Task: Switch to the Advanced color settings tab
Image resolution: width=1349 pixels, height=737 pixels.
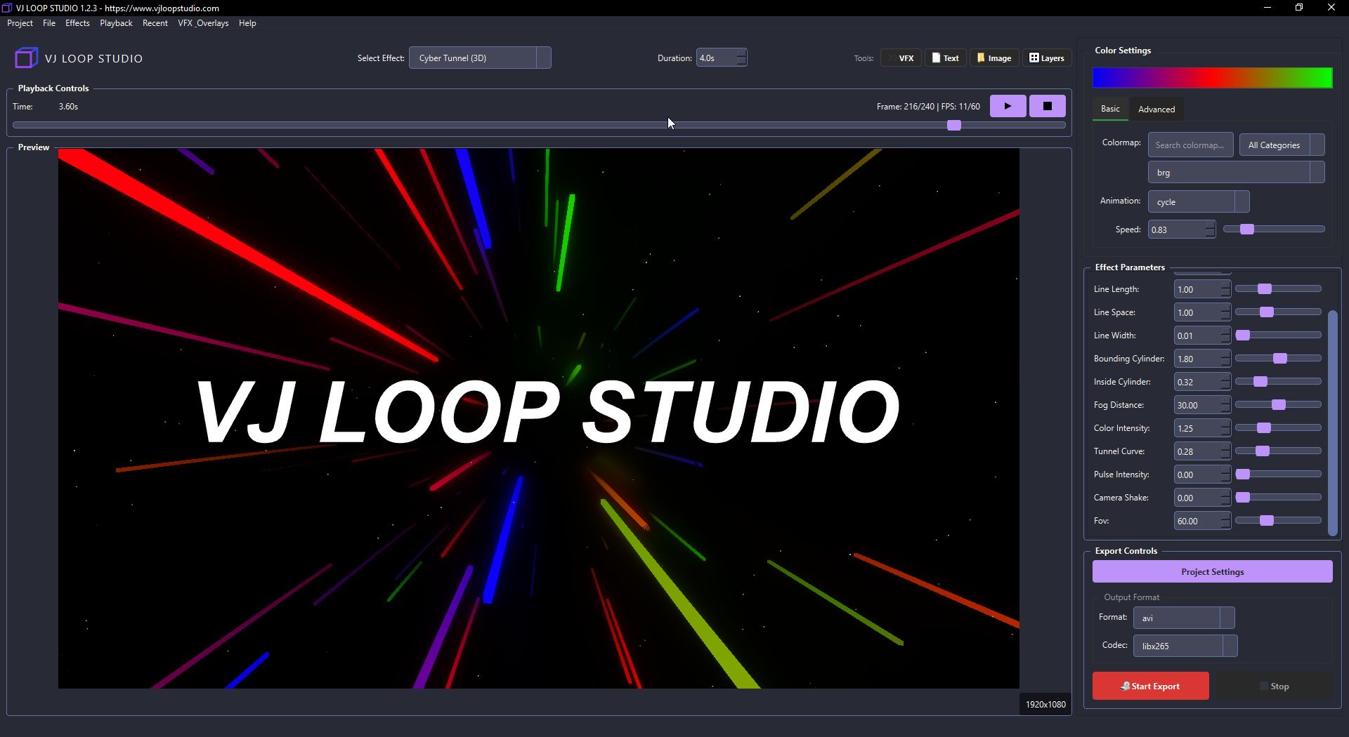Action: [1156, 109]
